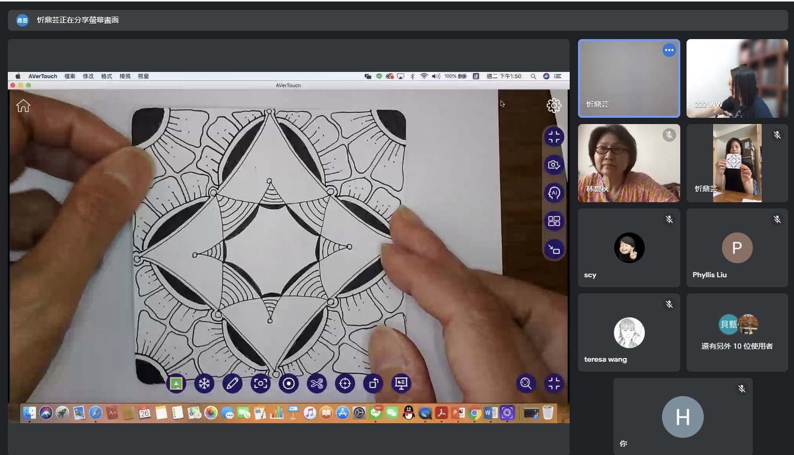Select Phyllis Liu's participant tile
Viewport: 794px width, 455px height.
(737, 248)
